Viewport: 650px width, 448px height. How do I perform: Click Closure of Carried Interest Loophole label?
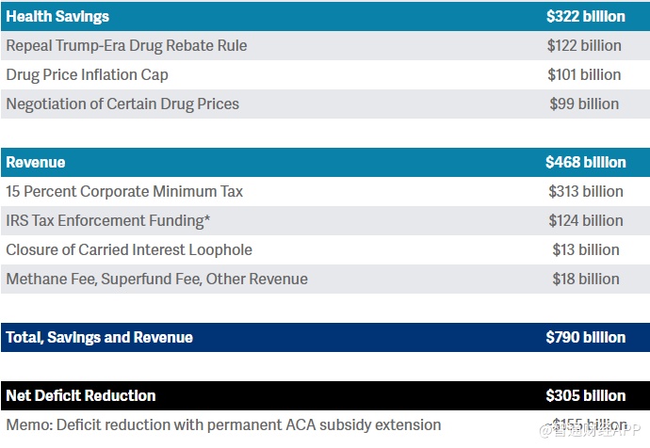click(x=129, y=249)
